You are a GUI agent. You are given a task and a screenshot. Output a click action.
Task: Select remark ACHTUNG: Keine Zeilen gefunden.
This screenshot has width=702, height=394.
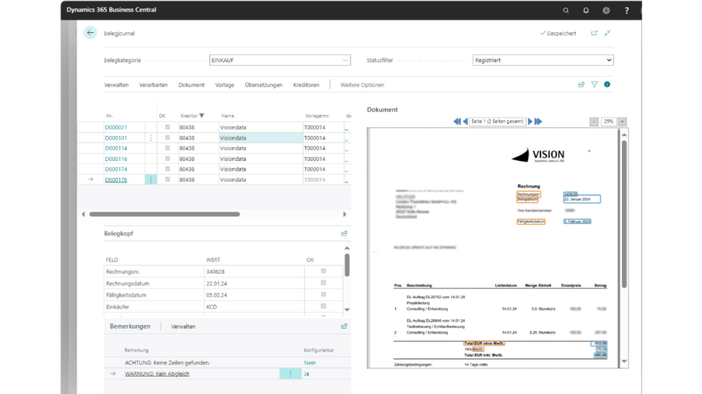pyautogui.click(x=167, y=363)
